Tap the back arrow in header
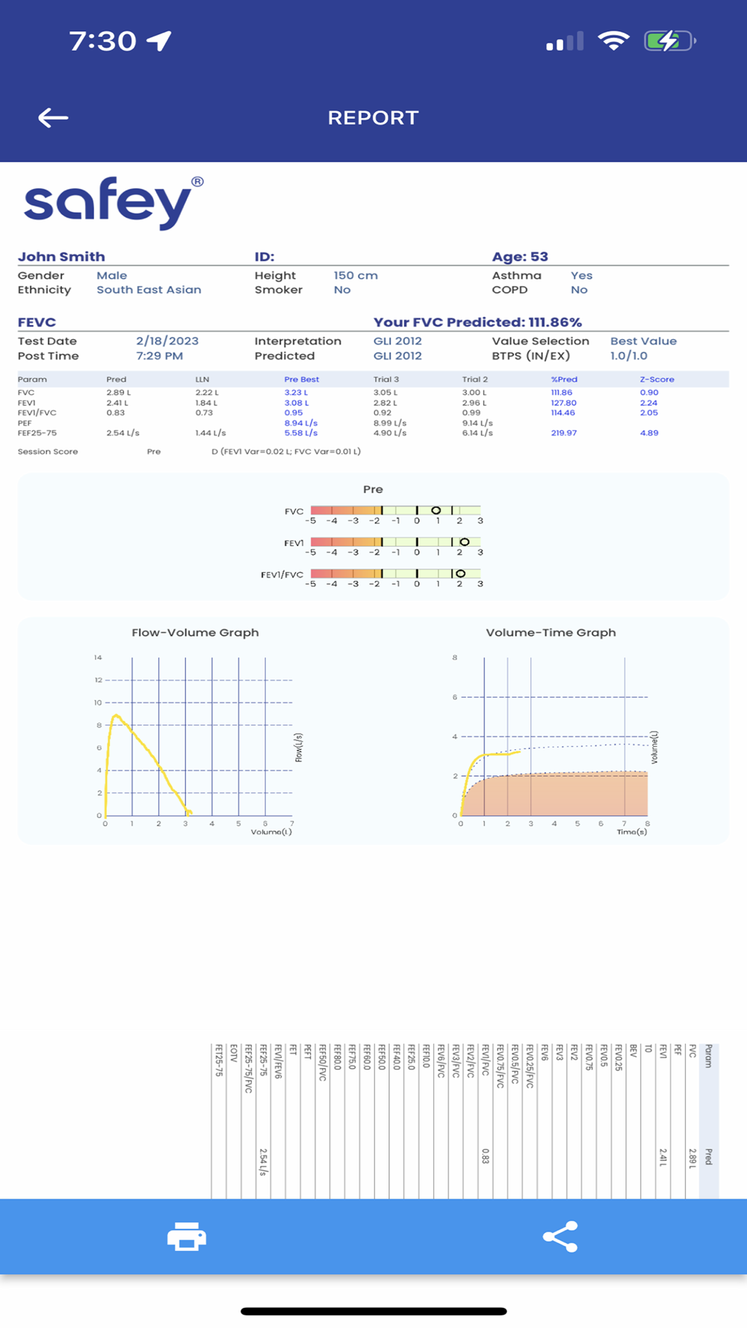Image resolution: width=747 pixels, height=1328 pixels. click(53, 117)
